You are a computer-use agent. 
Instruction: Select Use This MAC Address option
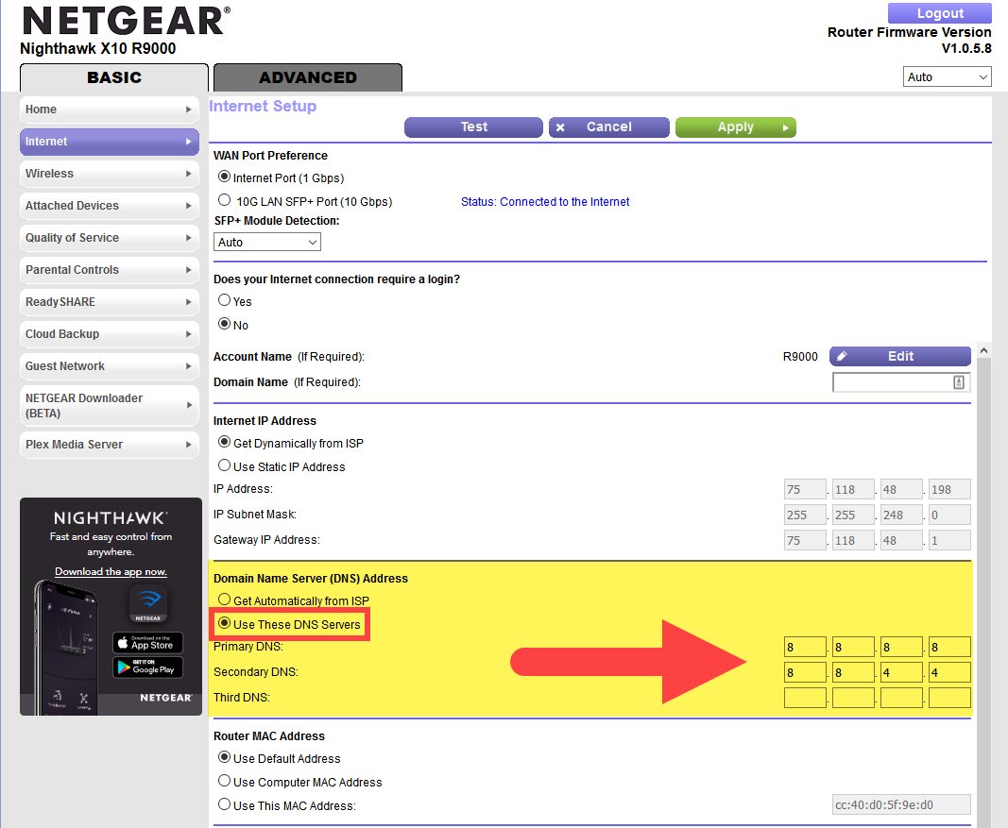pos(224,804)
